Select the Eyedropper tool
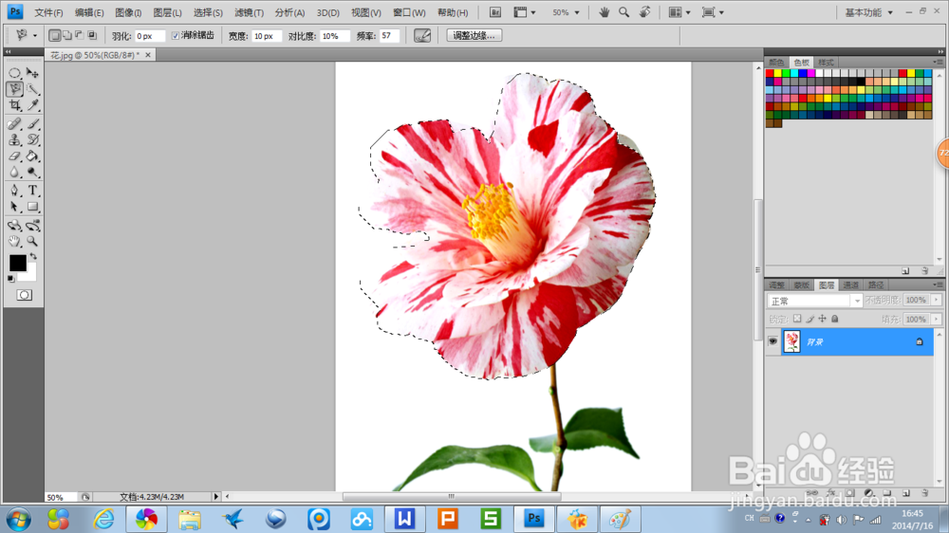 click(32, 106)
